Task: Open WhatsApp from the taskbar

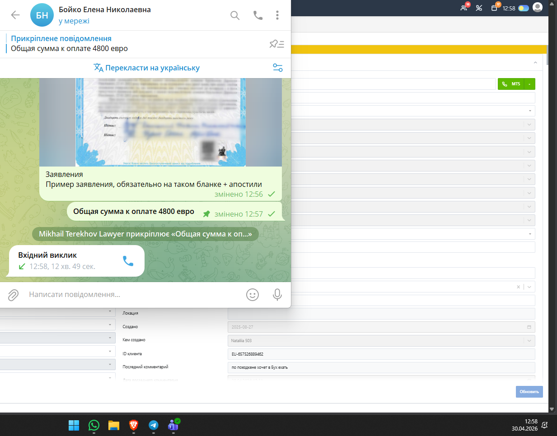Action: tap(94, 425)
